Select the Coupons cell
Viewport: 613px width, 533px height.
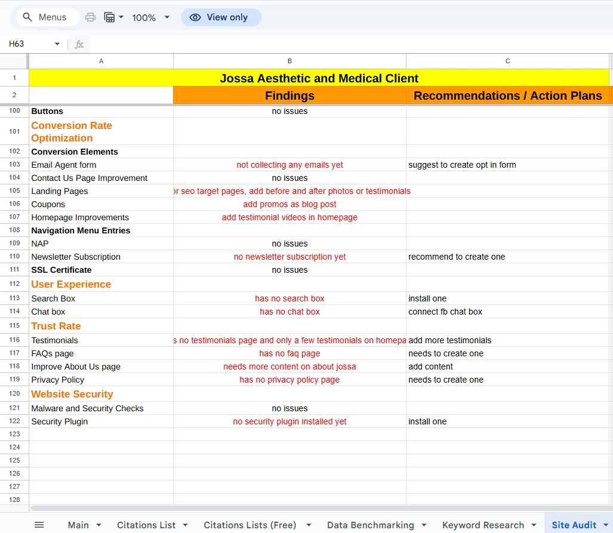[x=101, y=204]
